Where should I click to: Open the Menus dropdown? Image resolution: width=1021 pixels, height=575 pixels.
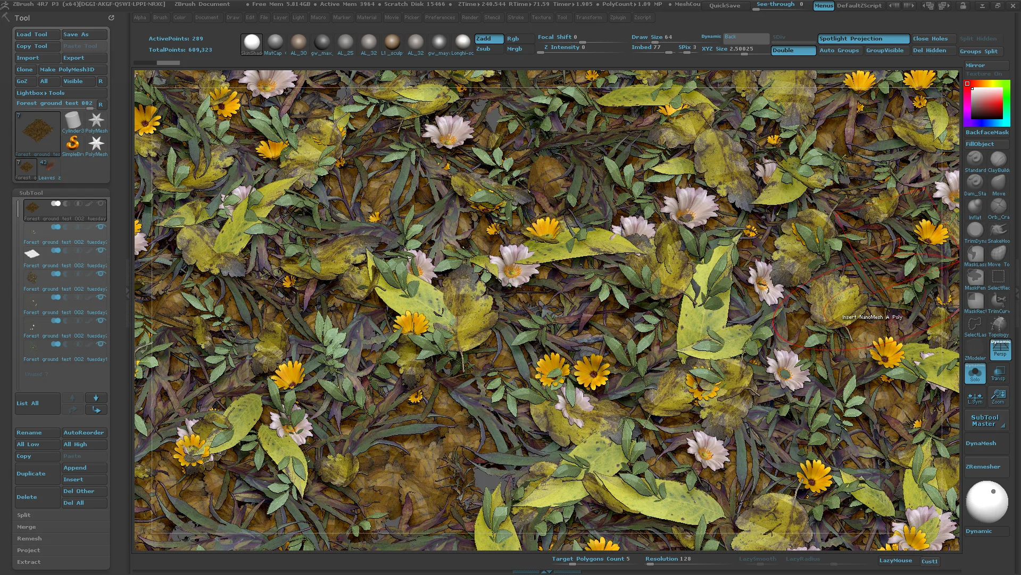pyautogui.click(x=823, y=6)
